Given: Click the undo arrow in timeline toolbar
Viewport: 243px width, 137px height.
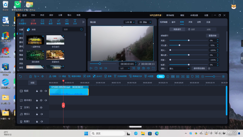Looking at the screenshot, I should [x=21, y=76].
